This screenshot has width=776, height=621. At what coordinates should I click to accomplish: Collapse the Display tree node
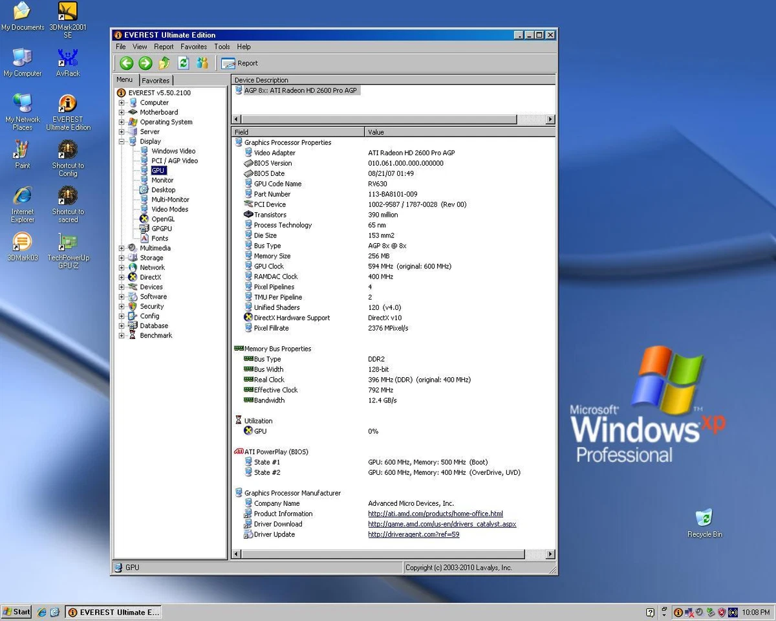pyautogui.click(x=121, y=142)
